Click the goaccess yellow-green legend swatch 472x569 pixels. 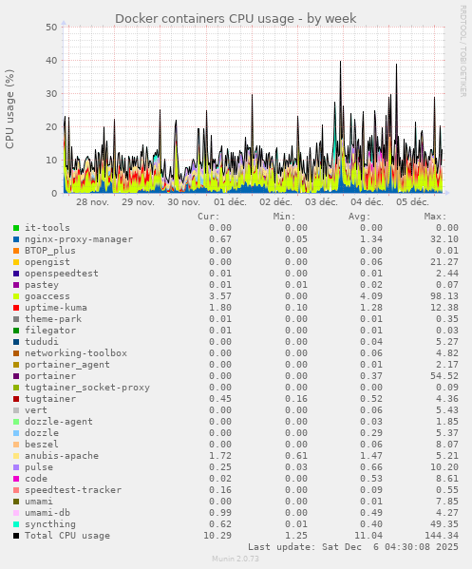pos(16,296)
